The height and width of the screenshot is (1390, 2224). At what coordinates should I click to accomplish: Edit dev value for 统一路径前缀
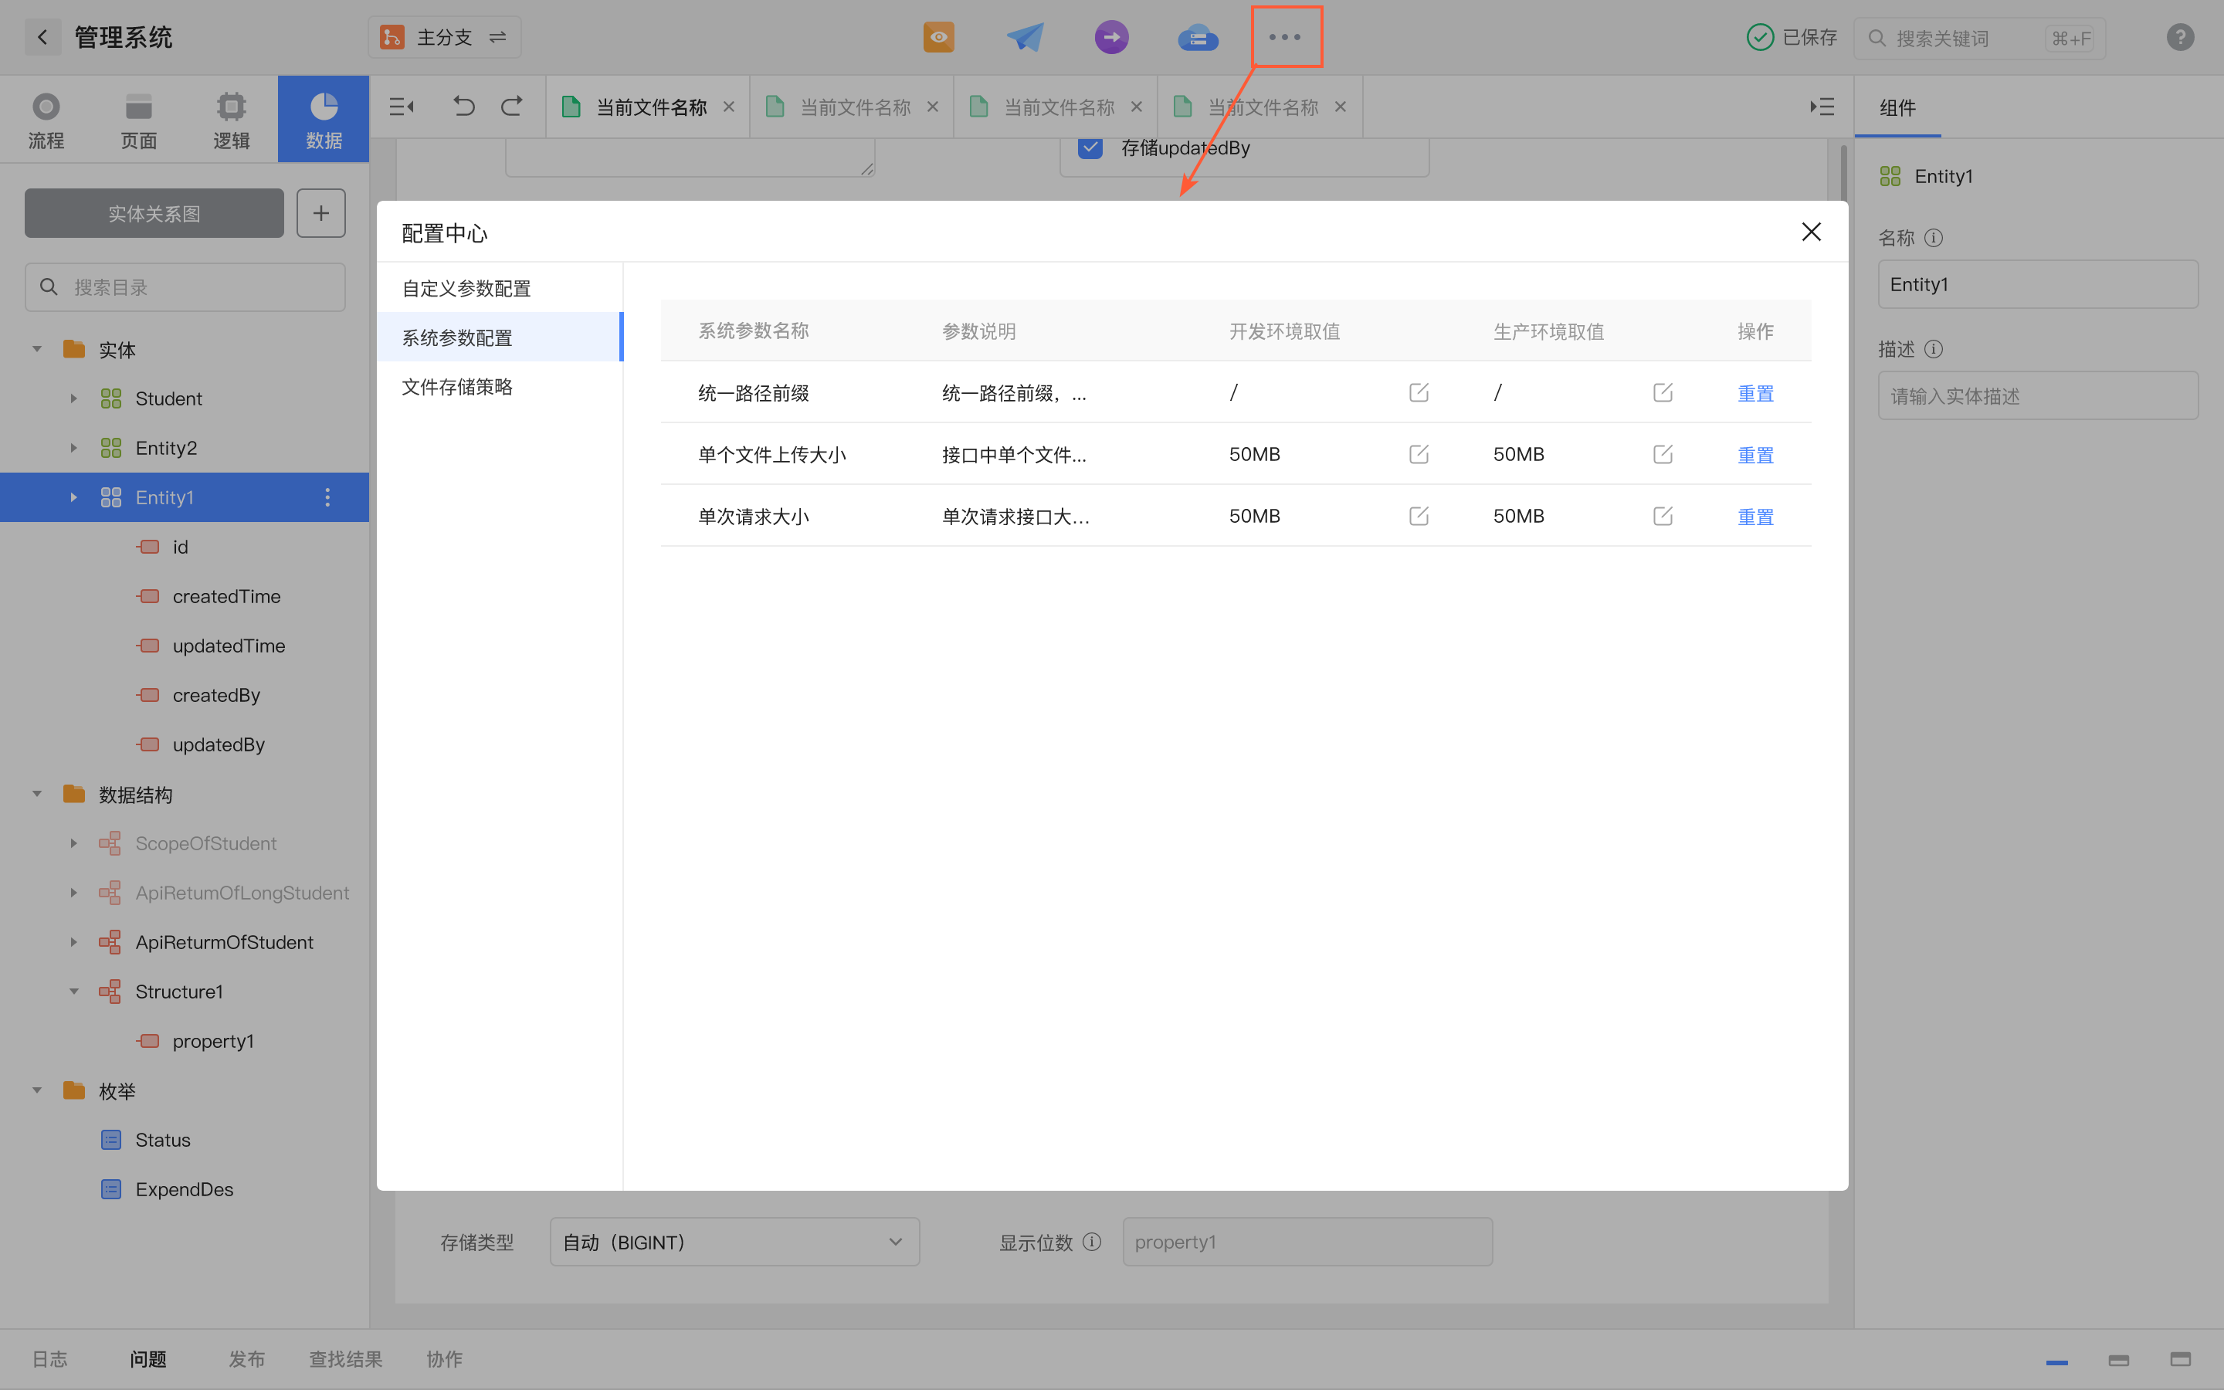1419,392
